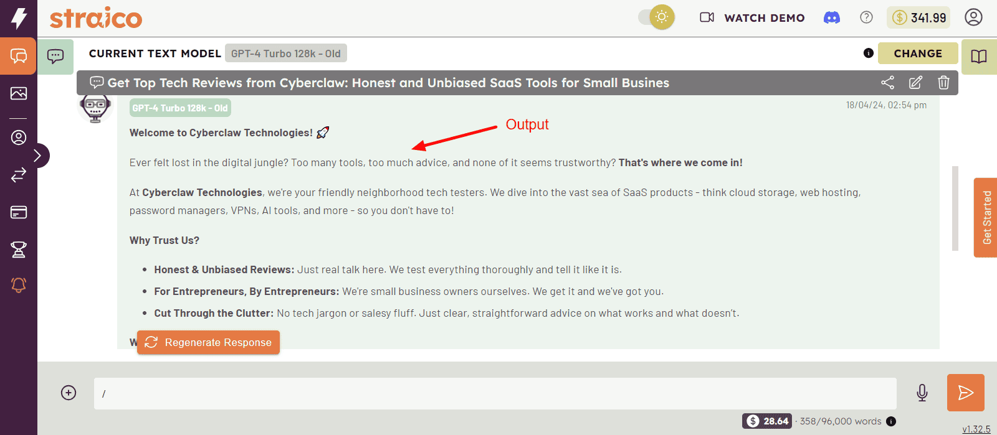Open the trophy rewards icon in sidebar

coord(19,250)
